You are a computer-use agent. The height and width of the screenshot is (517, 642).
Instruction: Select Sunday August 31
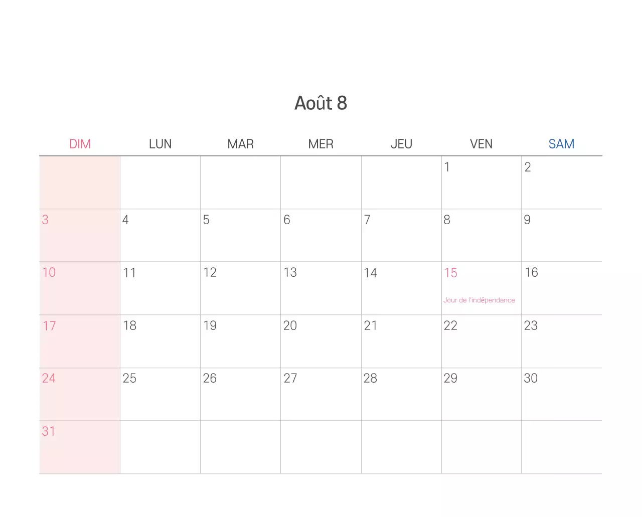tap(80, 446)
